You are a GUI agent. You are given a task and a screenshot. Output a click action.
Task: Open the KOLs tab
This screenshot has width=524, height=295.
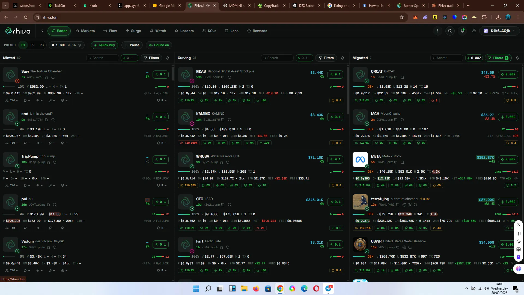pyautogui.click(x=209, y=31)
